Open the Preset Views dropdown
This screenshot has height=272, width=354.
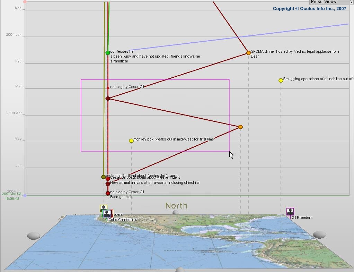tap(351, 2)
